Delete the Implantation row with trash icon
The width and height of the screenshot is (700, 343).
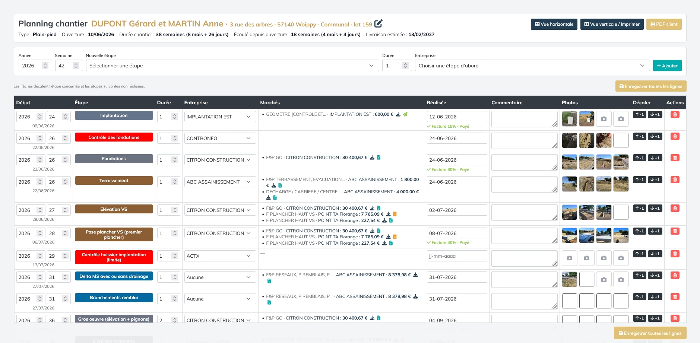tap(675, 115)
